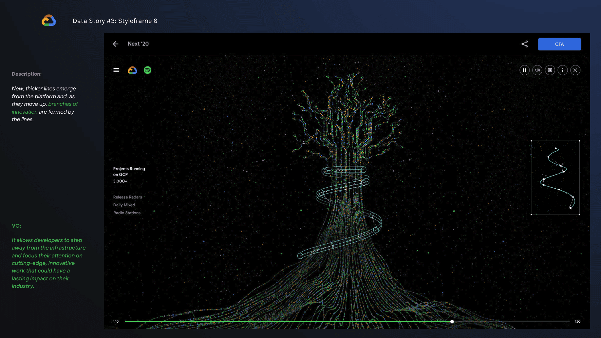This screenshot has height=338, width=601.
Task: Show info with the i icon
Action: pyautogui.click(x=563, y=70)
